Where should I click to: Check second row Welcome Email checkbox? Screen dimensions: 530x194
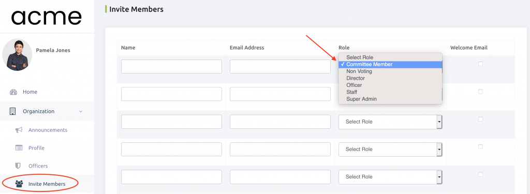point(480,92)
